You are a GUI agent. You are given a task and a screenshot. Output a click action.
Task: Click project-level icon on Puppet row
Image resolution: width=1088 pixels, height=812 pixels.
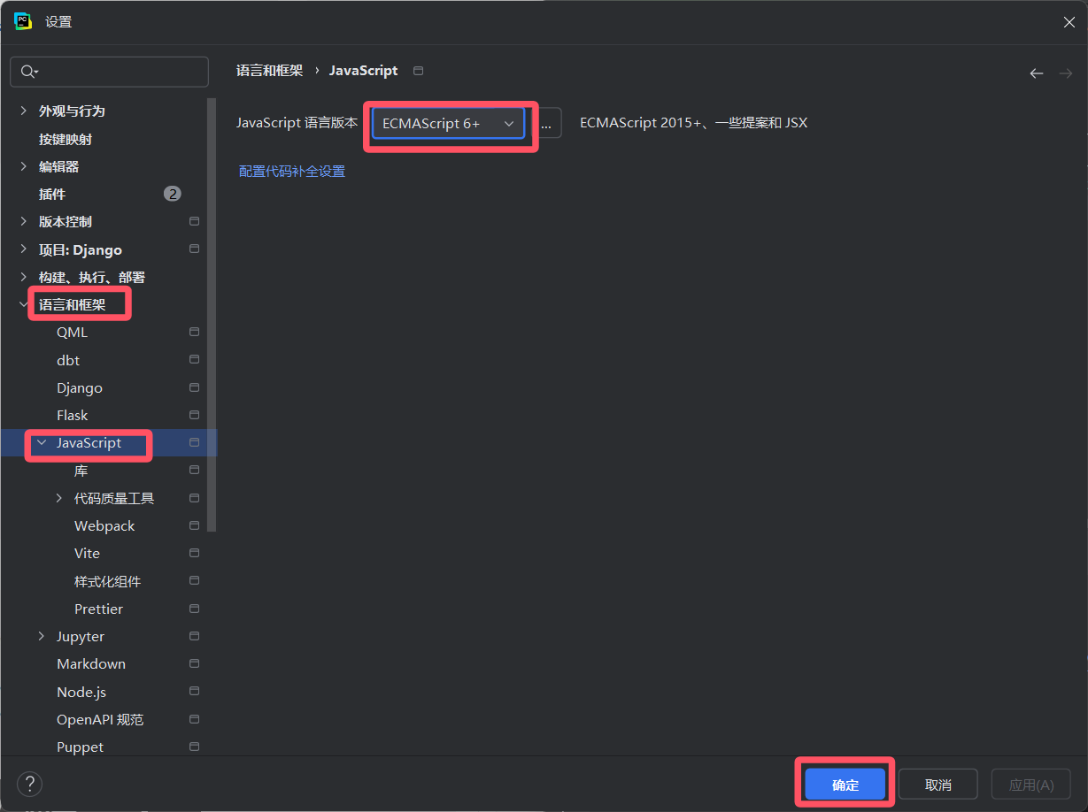pos(195,747)
